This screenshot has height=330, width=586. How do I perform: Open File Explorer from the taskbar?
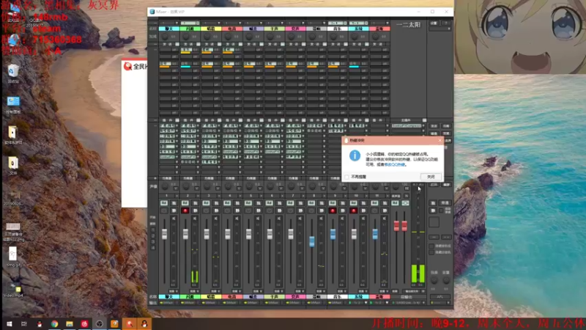[x=70, y=323]
